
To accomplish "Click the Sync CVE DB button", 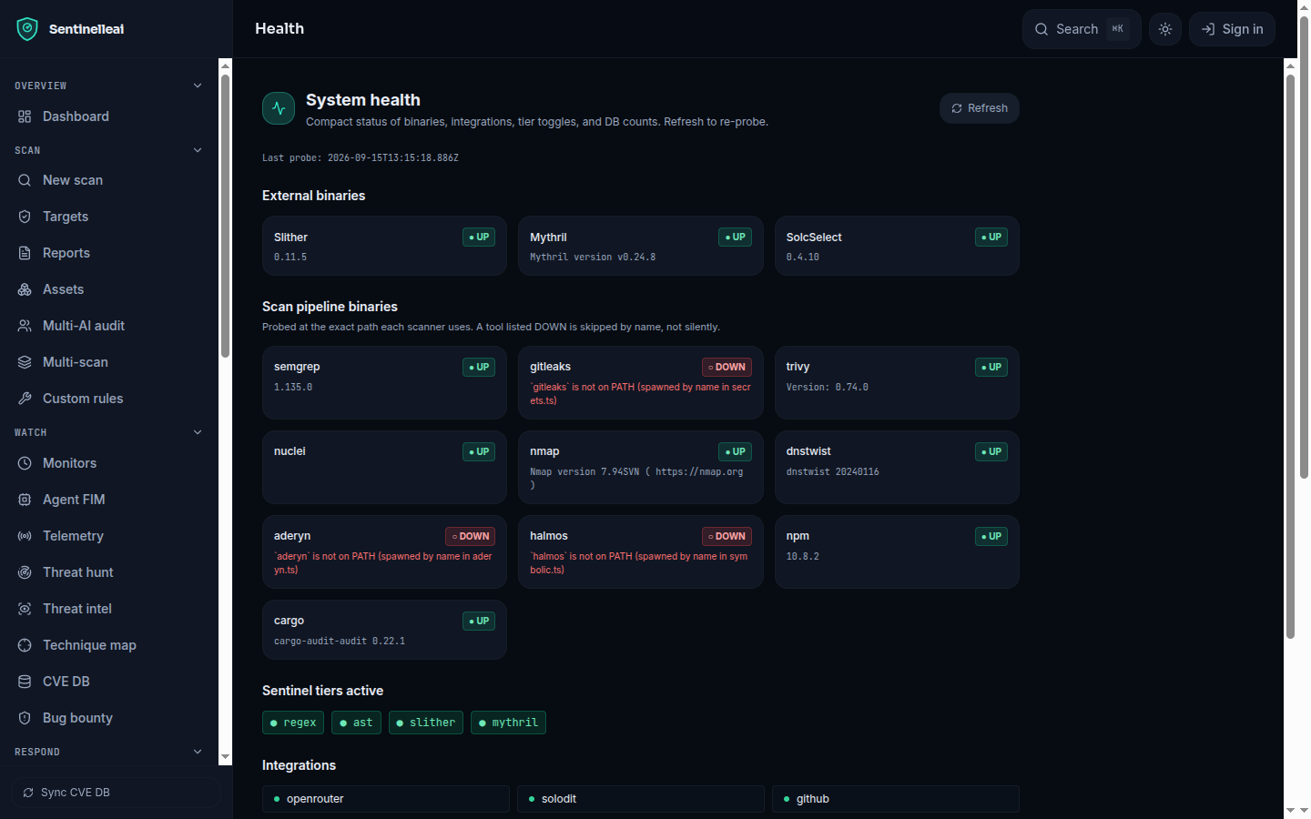I will [x=117, y=793].
